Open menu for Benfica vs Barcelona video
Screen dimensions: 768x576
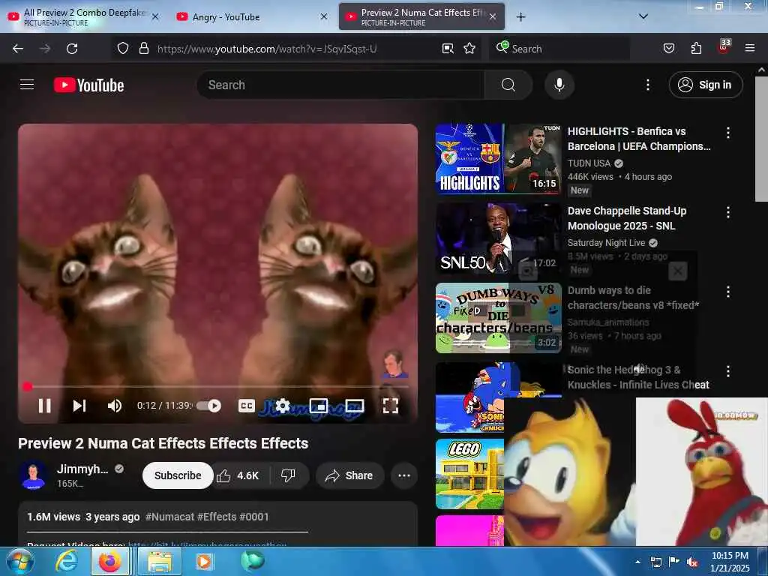tap(727, 132)
